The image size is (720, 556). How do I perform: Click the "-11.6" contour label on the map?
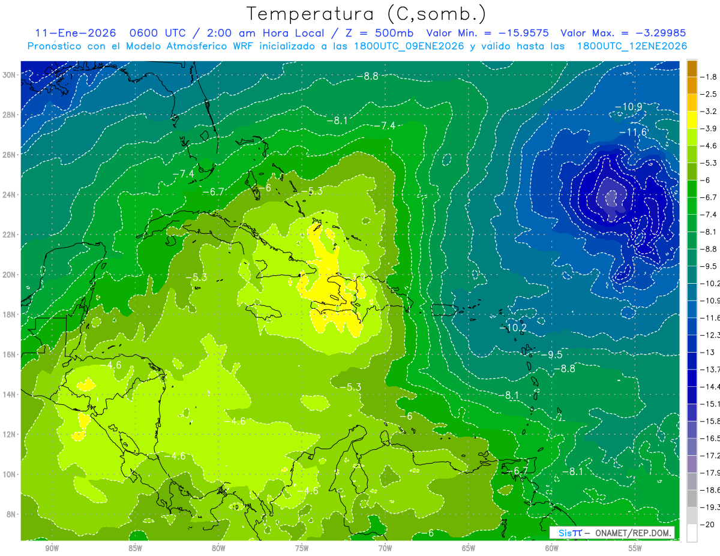632,132
